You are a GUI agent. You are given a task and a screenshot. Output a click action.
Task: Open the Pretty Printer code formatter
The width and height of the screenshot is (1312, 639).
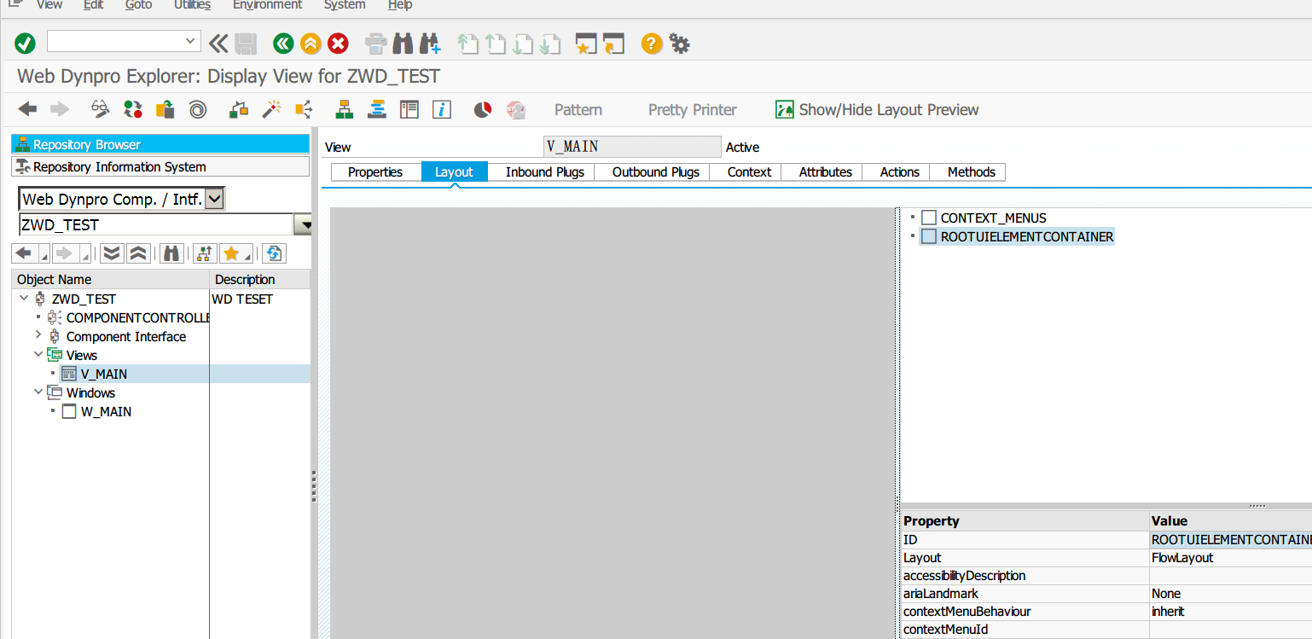pos(692,109)
